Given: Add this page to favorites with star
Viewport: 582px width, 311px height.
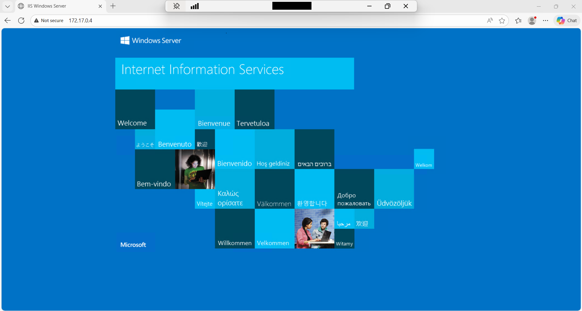Looking at the screenshot, I should coord(502,20).
